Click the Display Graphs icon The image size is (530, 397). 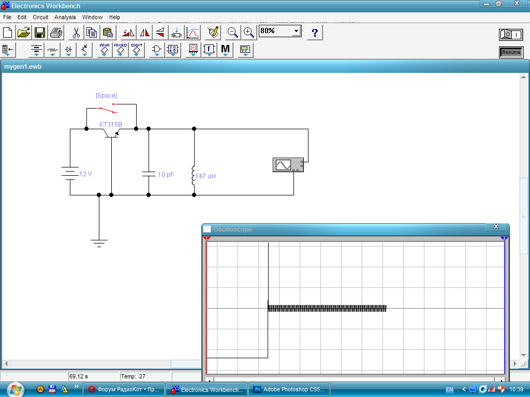193,33
